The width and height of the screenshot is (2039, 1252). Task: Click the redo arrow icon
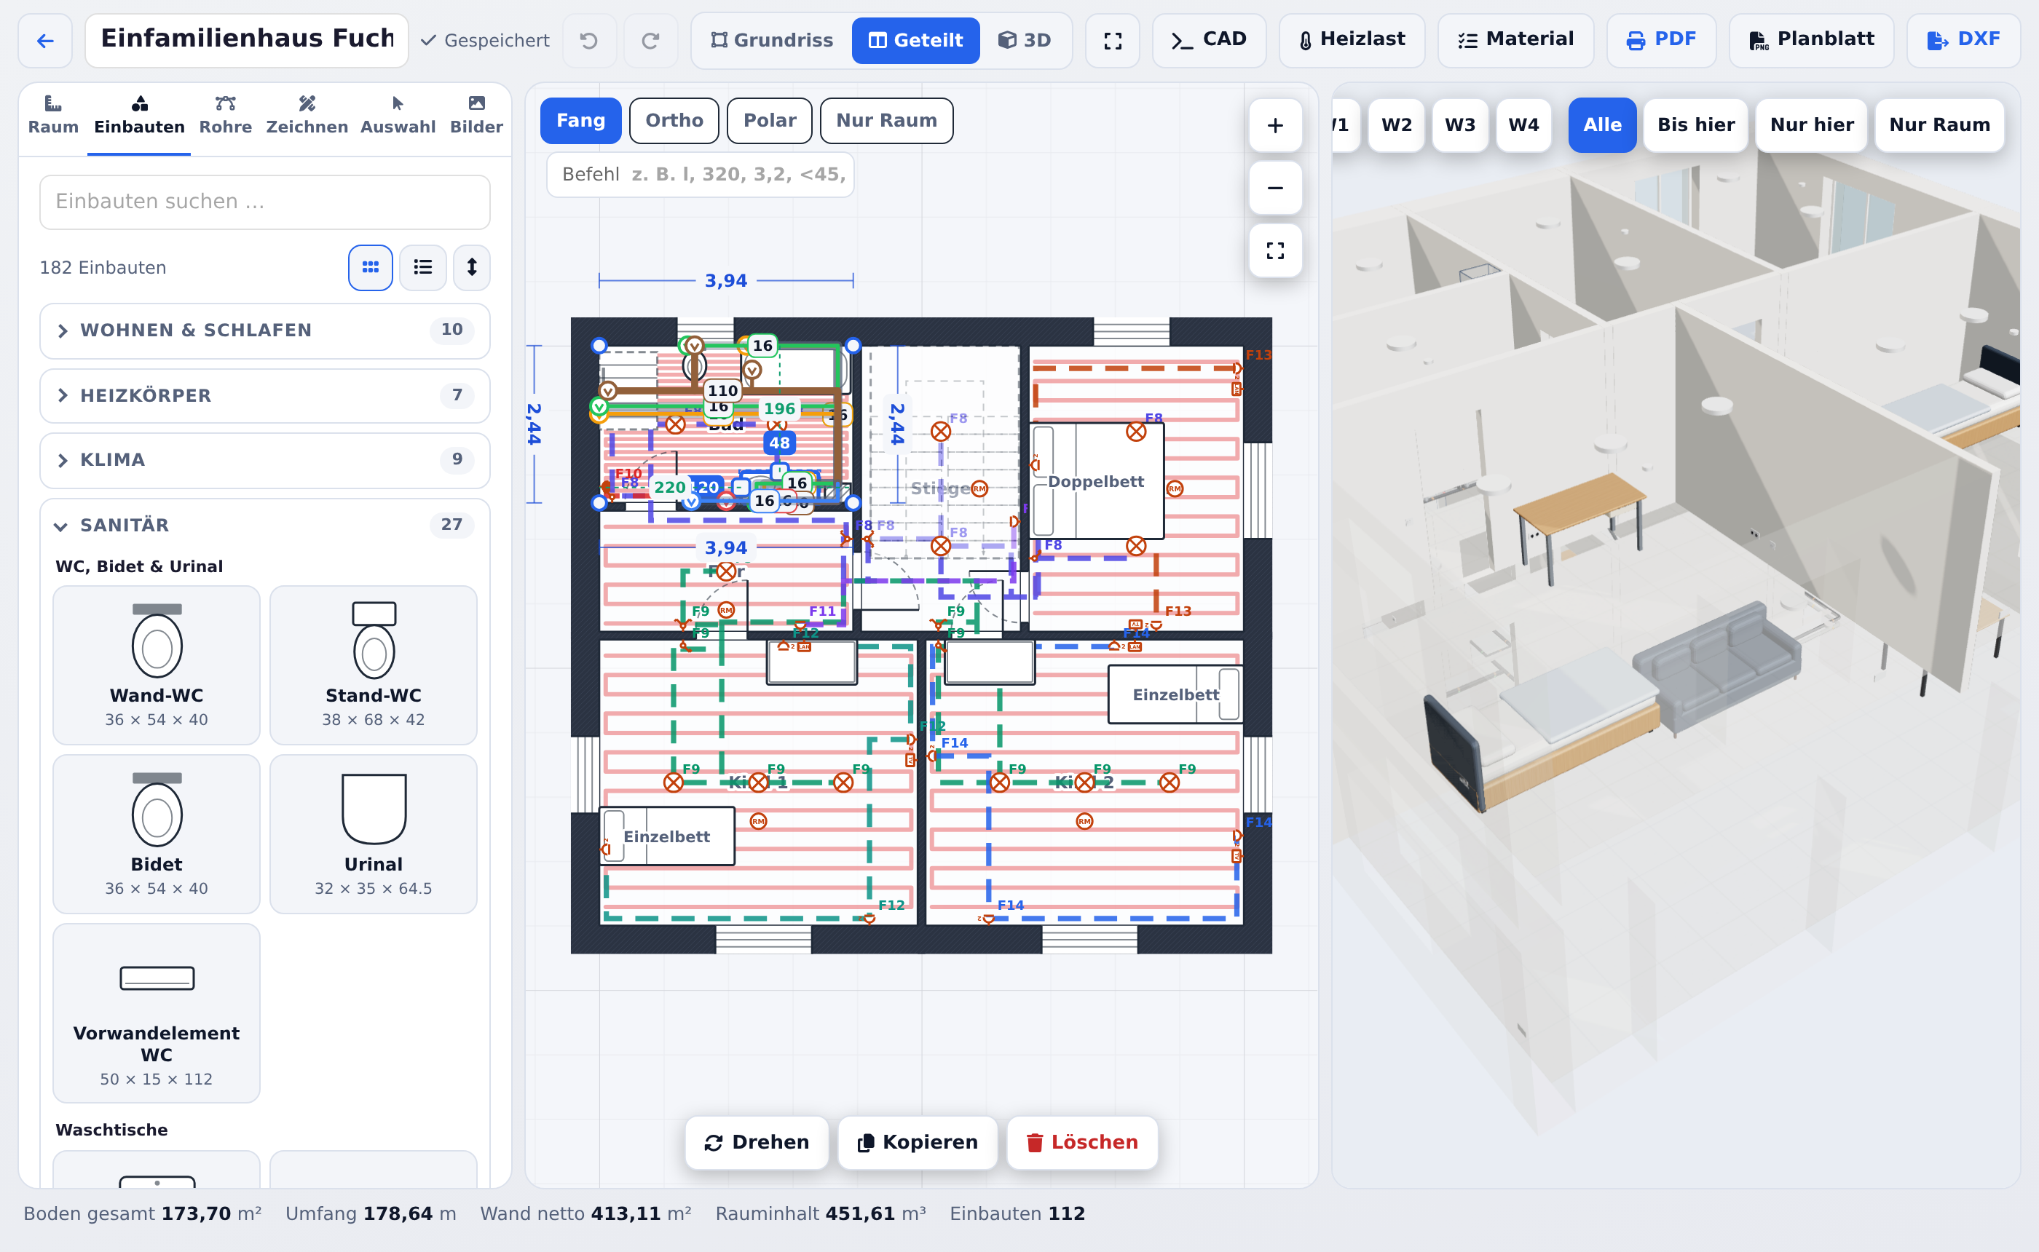coord(650,40)
